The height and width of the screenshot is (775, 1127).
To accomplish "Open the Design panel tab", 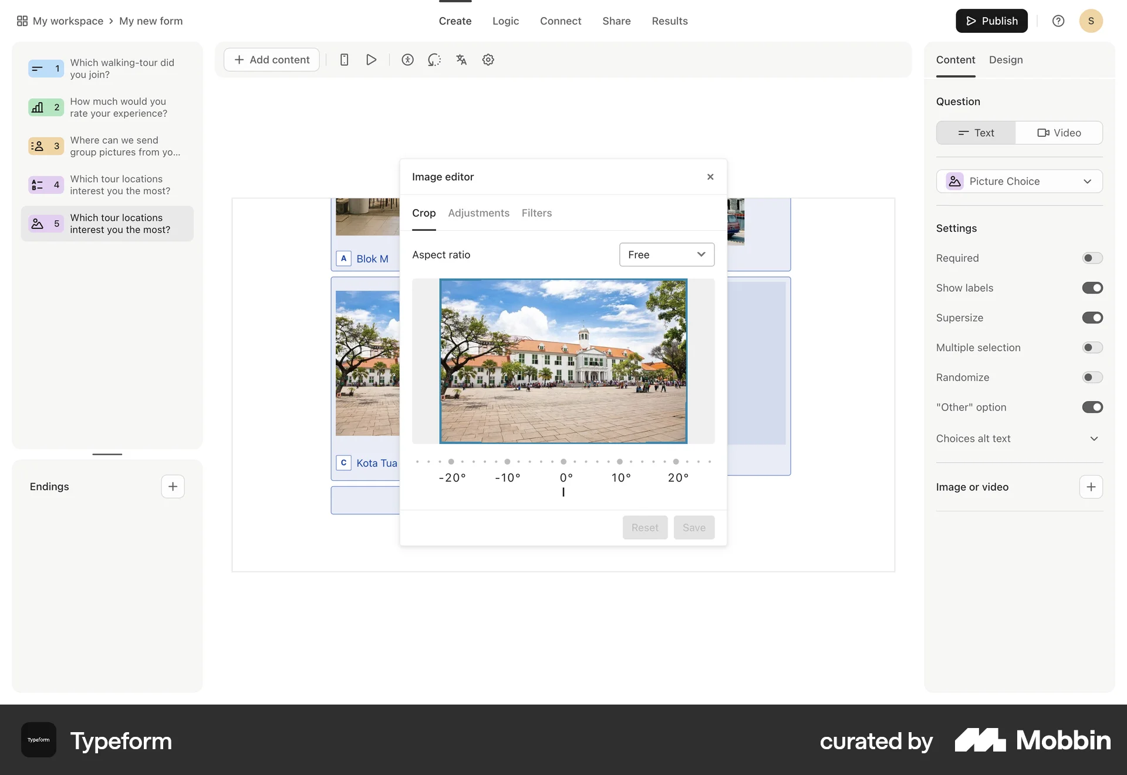I will [x=1005, y=60].
